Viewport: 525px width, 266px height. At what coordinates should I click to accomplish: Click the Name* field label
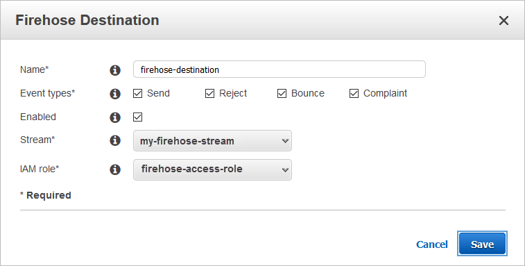(x=35, y=69)
